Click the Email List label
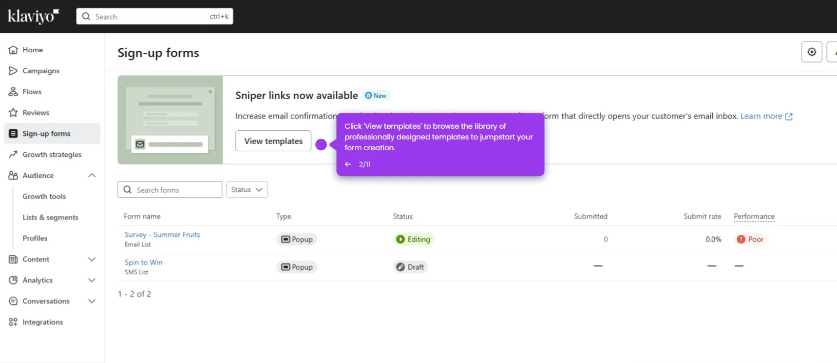This screenshot has width=837, height=363. pyautogui.click(x=138, y=245)
